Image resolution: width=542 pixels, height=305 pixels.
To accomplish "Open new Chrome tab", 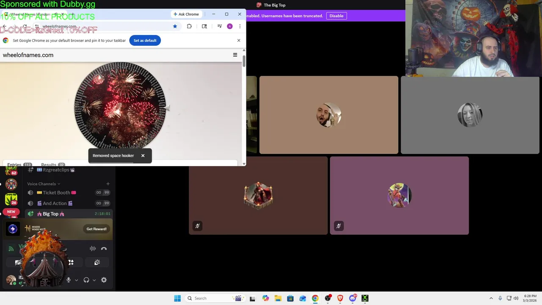I will (72, 14).
